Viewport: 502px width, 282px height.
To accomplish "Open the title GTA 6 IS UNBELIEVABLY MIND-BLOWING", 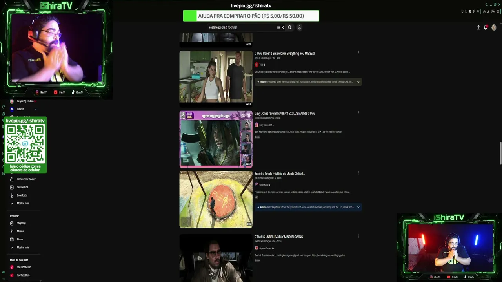I will pyautogui.click(x=279, y=237).
